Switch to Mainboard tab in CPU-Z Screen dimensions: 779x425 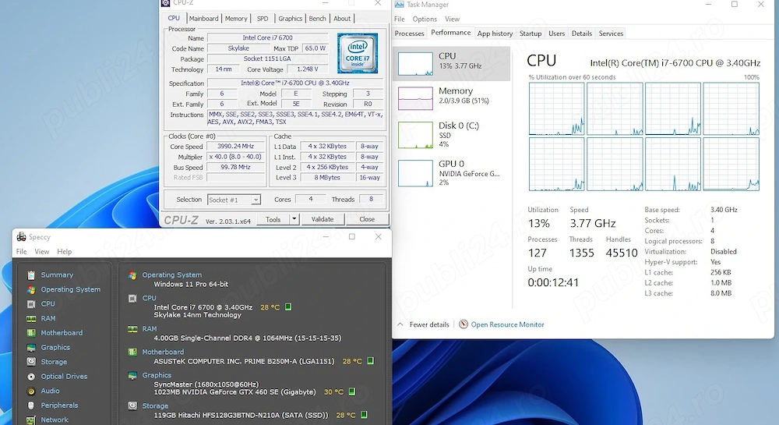[x=203, y=19]
